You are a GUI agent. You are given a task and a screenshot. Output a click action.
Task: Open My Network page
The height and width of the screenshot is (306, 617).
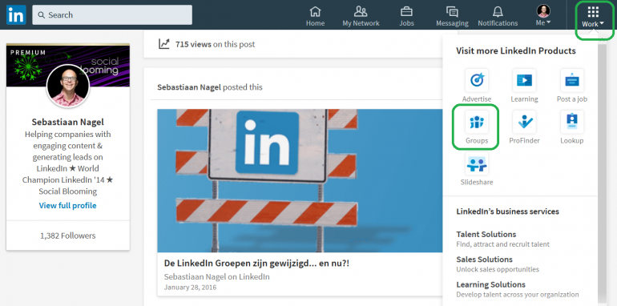[361, 16]
